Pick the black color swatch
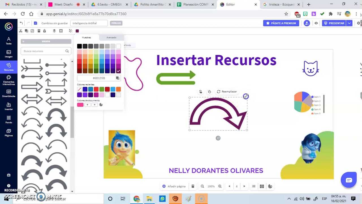Image resolution: width=362 pixels, height=204 pixels. click(x=79, y=46)
